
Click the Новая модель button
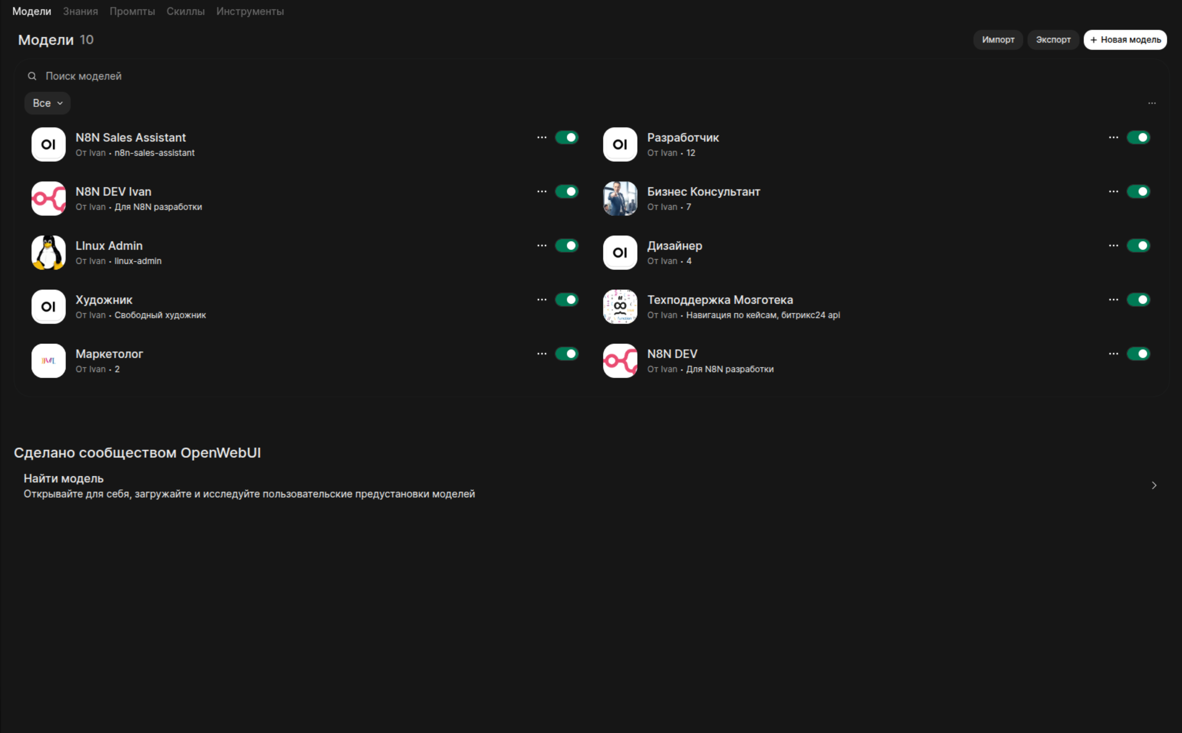point(1125,40)
